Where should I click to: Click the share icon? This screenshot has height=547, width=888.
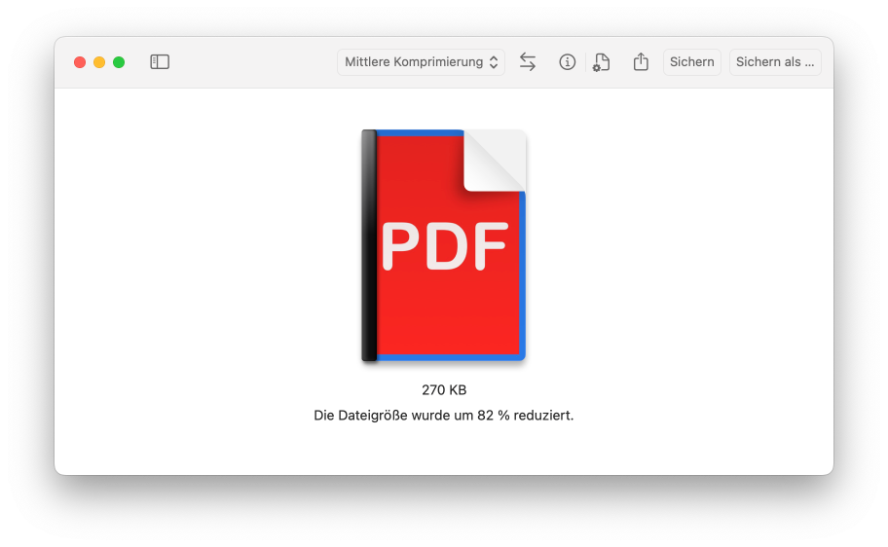pos(641,62)
